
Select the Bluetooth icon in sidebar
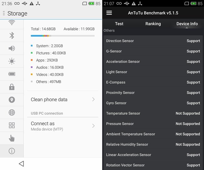12,35
